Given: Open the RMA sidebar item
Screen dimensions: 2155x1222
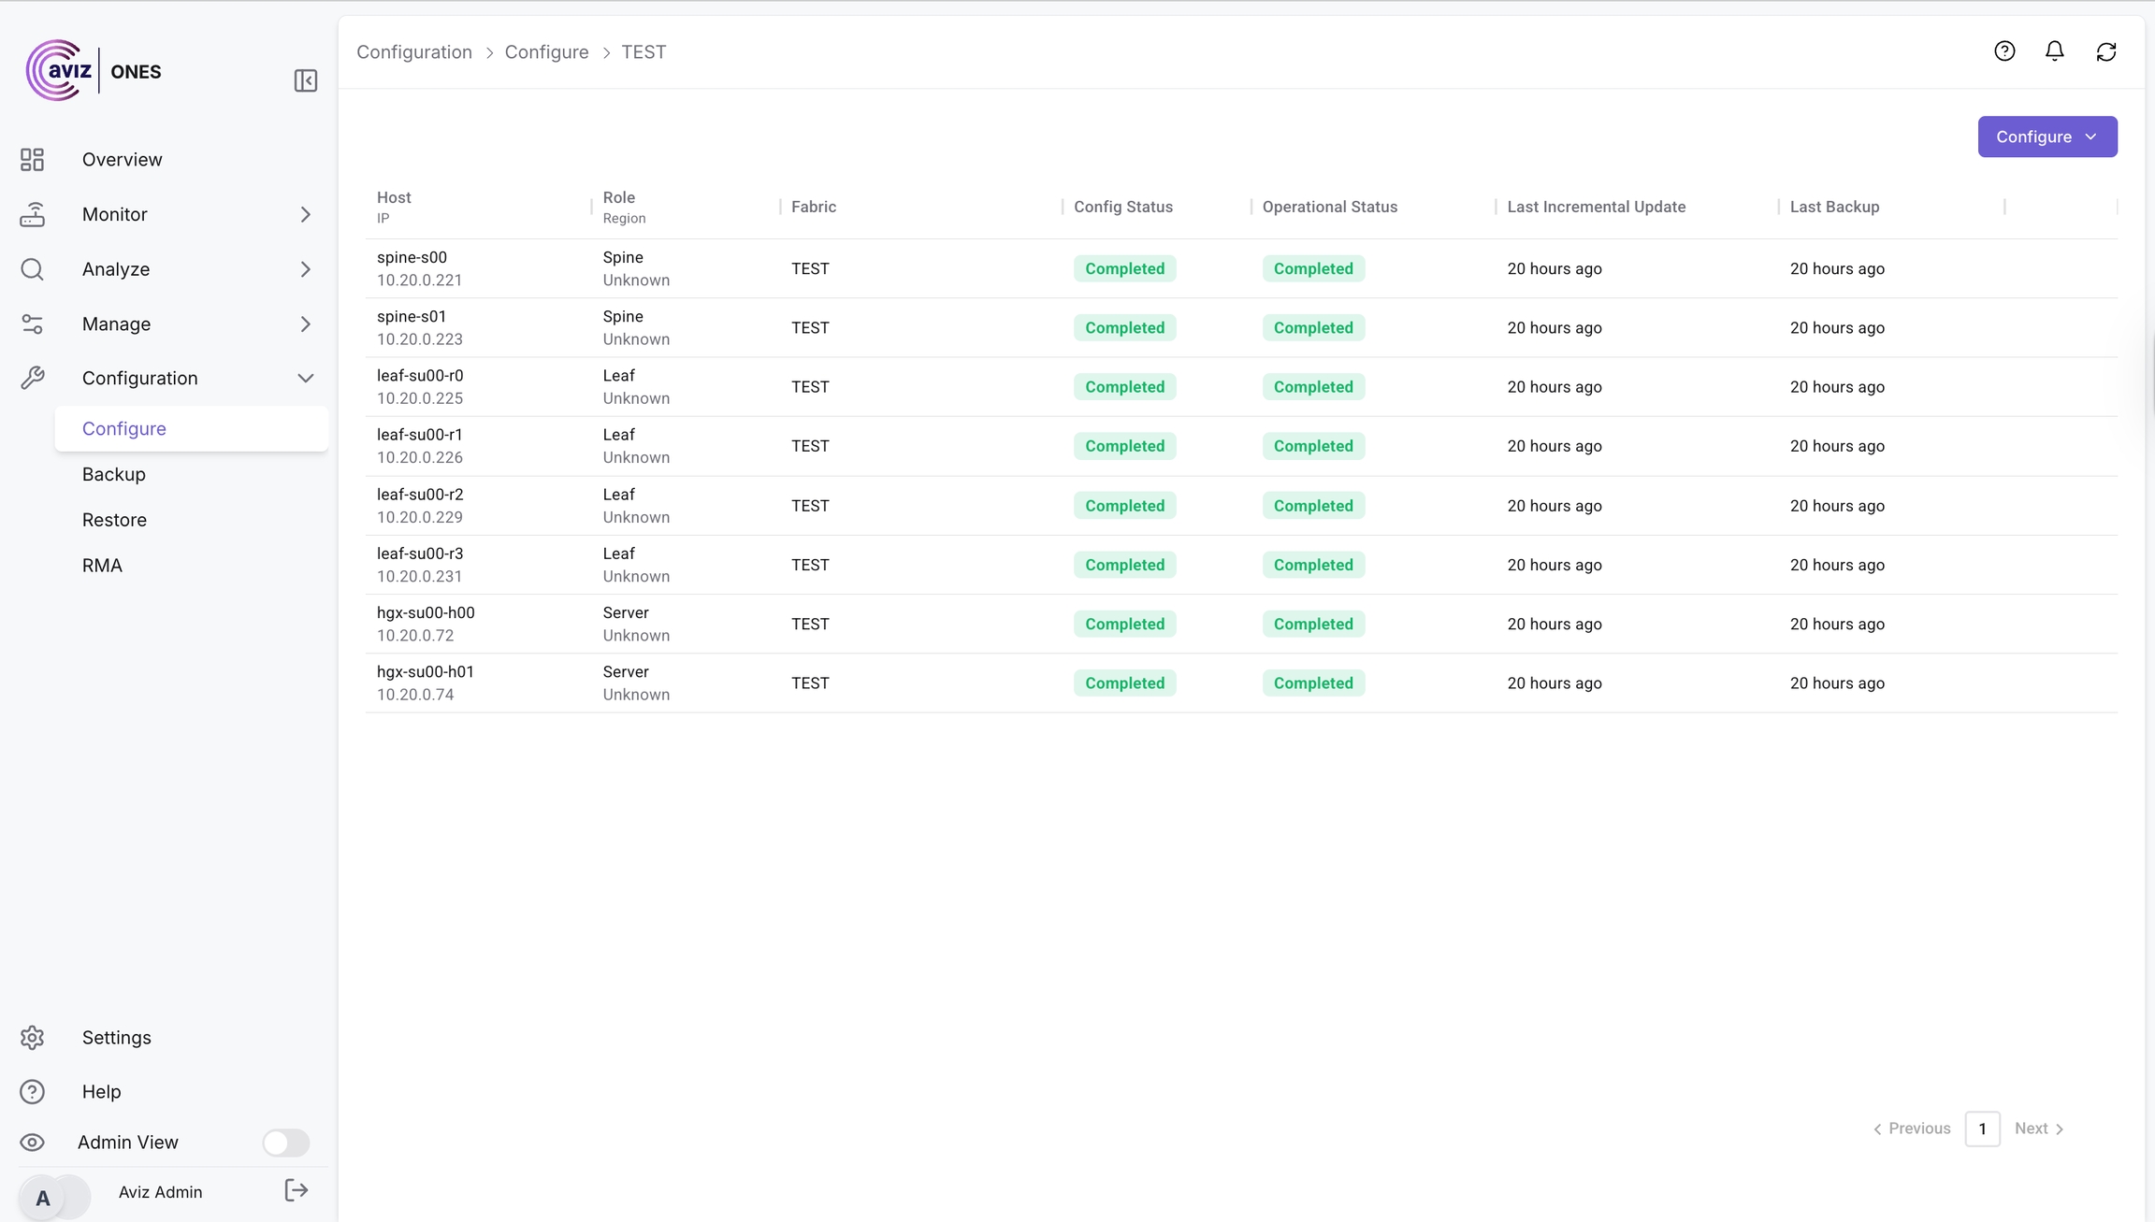Looking at the screenshot, I should [x=102, y=566].
